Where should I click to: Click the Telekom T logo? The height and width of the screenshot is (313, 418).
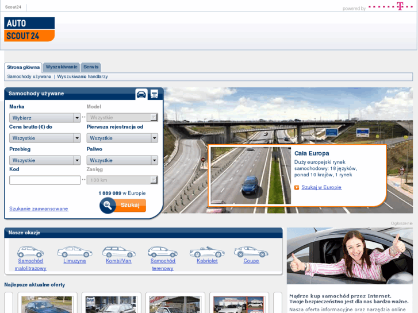400,6
